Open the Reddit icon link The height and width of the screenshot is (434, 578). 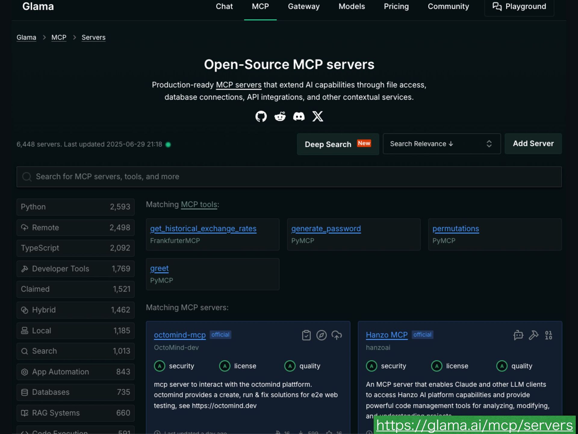point(280,116)
